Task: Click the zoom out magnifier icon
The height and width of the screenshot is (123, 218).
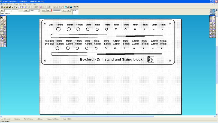Action: pyautogui.click(x=214, y=27)
